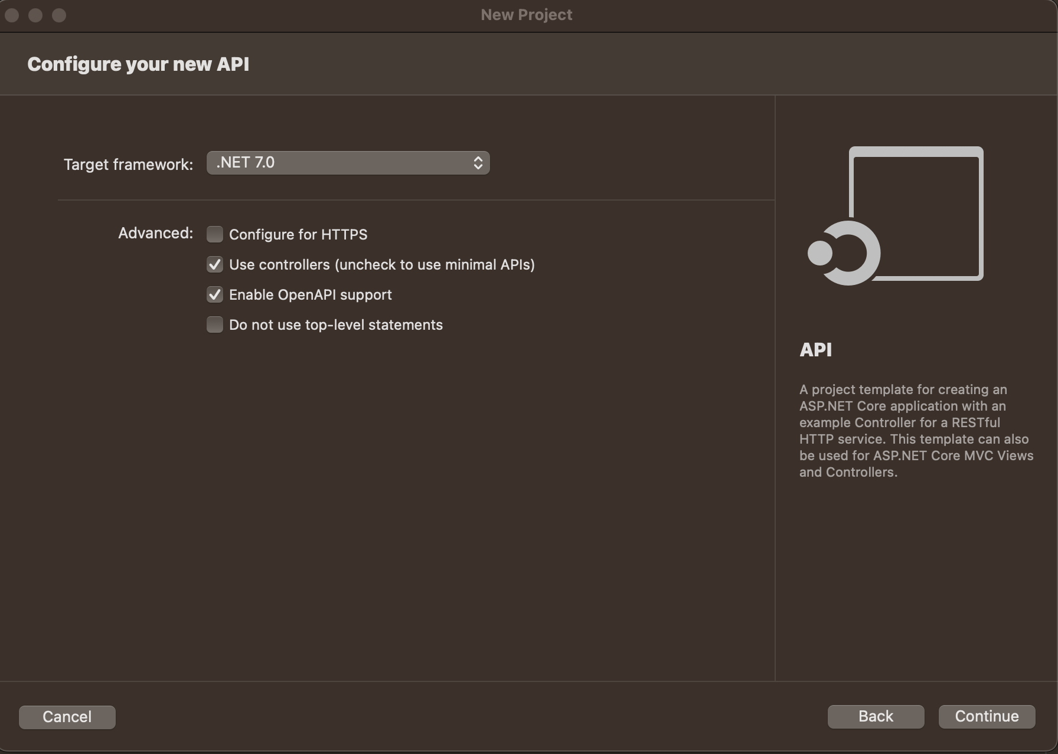Uncheck Use controllers option

[215, 264]
